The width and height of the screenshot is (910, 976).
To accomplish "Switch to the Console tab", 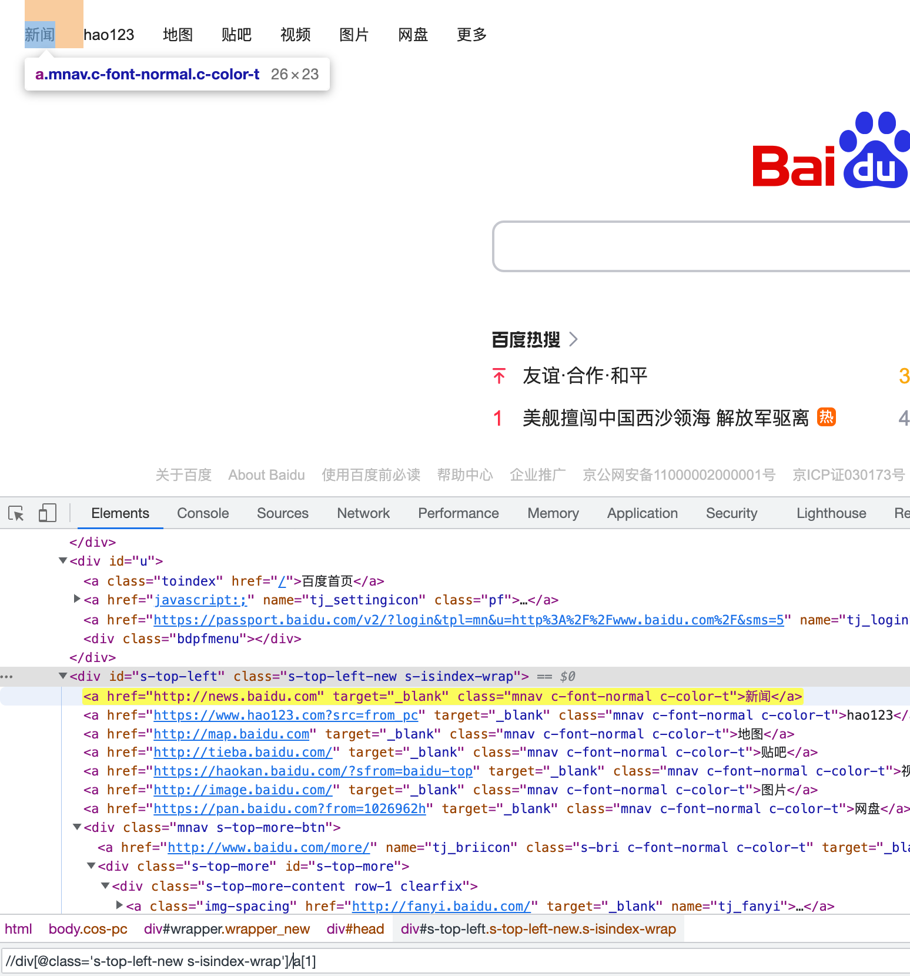I will 203,513.
